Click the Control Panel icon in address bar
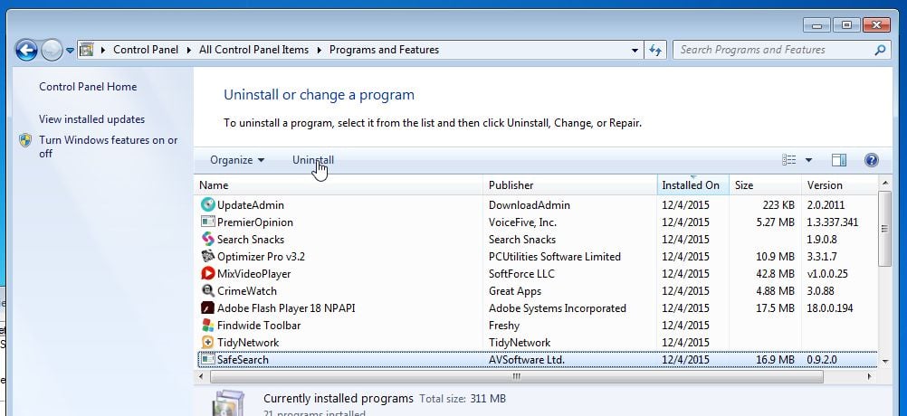The image size is (907, 416). click(86, 50)
